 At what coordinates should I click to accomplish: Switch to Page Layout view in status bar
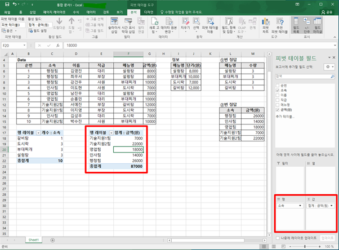(274, 247)
